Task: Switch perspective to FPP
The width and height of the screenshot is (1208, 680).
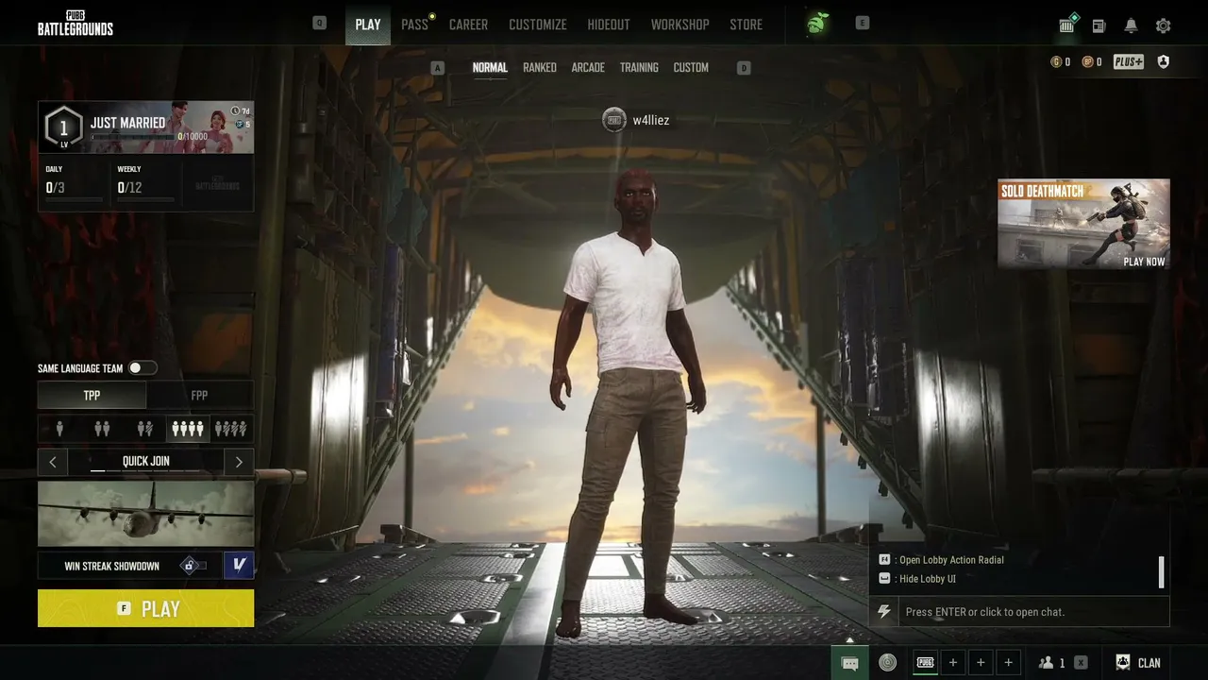Action: (200, 395)
